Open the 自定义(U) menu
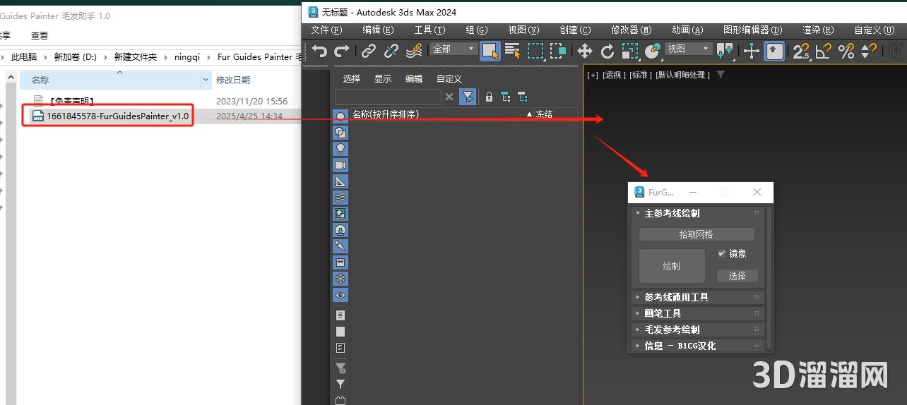The height and width of the screenshot is (405, 907). pos(875,30)
